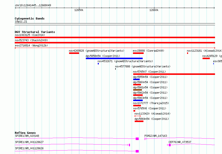Screen dimensions: 222x154
Task: Open dgv5861n54 (Cooper2011) label
Action: (150, 87)
